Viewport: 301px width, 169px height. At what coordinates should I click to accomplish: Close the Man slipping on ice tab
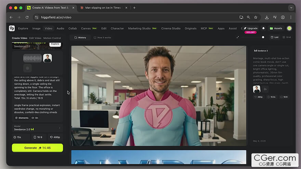click(x=126, y=8)
